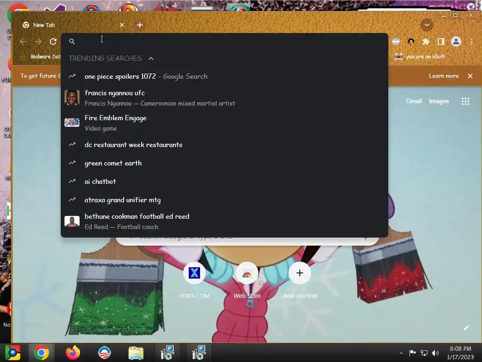Click the Obama logo taskbar icon
The image size is (482, 362).
pos(104,353)
